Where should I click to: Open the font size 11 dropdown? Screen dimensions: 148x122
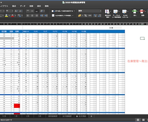click(x=12, y=11)
